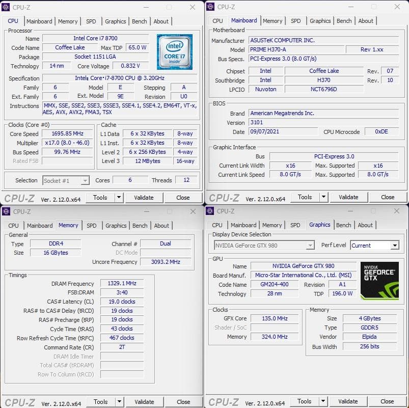Click the Tools button in the Graphics window
Screen dimensions: 409x408
point(305,401)
